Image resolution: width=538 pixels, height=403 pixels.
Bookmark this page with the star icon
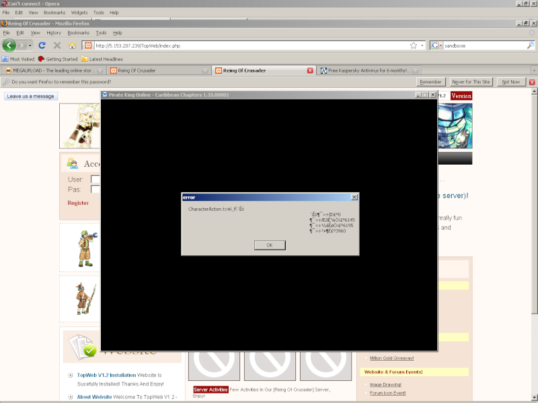click(x=414, y=45)
